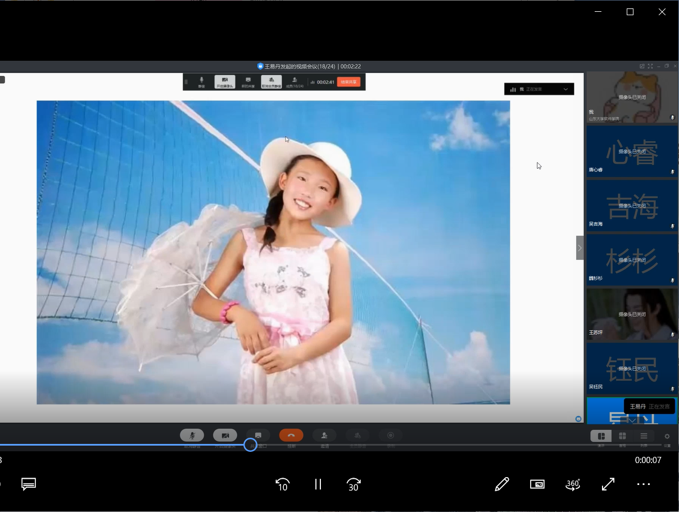Viewport: 679px width, 512px height.
Task: Open the pencil edit tool
Action: [x=502, y=484]
